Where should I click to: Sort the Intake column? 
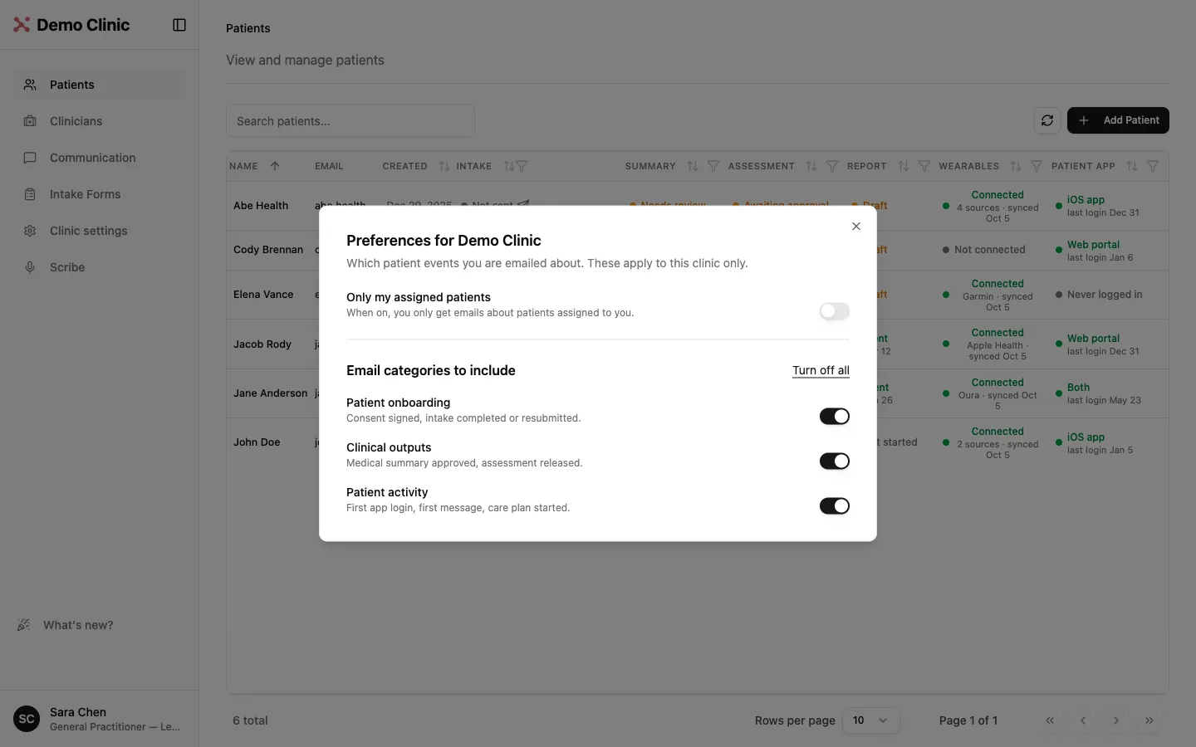pyautogui.click(x=509, y=166)
